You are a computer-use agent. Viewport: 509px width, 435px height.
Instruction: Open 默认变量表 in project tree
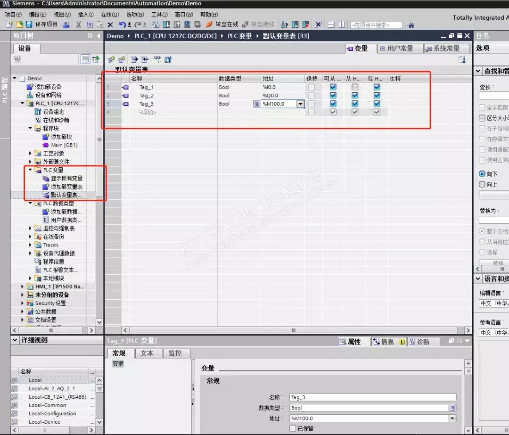[66, 195]
